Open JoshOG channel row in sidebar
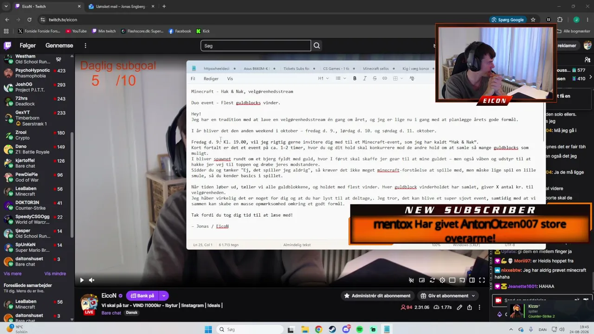 point(37,87)
